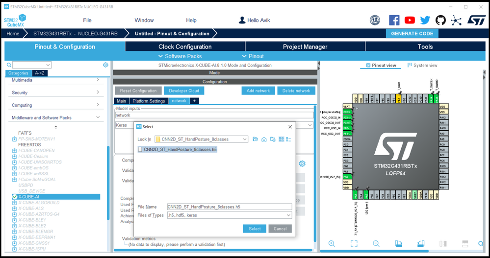
Task: Open the ST Twitter icon
Action: [425, 20]
